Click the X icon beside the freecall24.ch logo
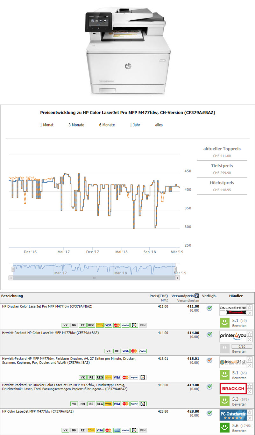The image size is (255, 435). click(250, 365)
